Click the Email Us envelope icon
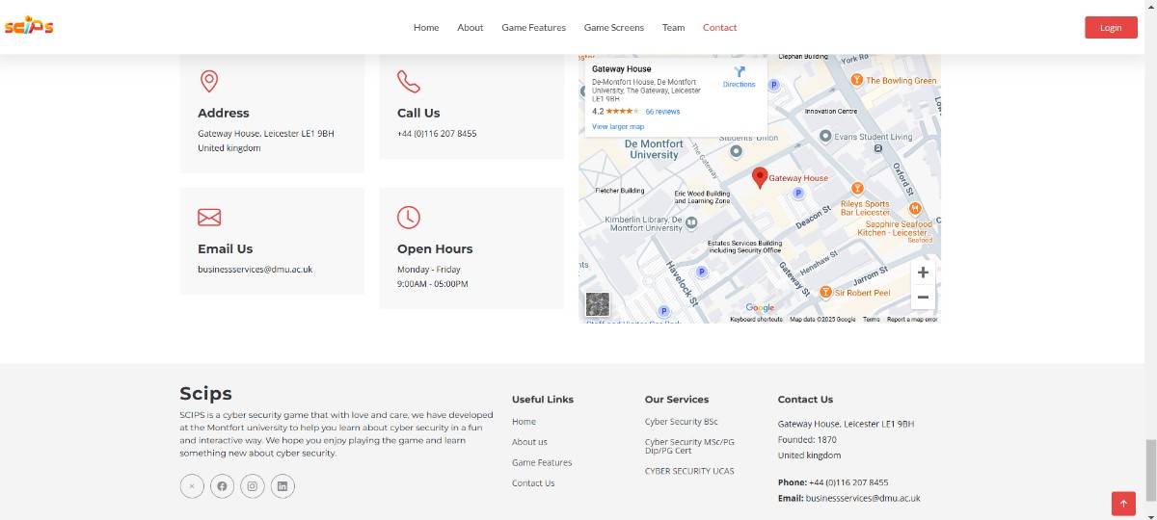The image size is (1157, 520). pos(209,218)
